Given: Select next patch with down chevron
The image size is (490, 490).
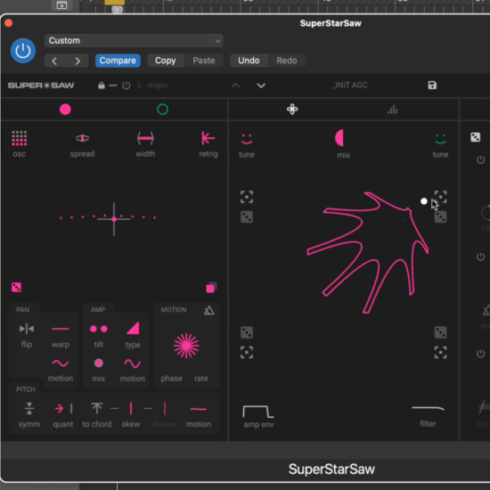Looking at the screenshot, I should click(261, 86).
